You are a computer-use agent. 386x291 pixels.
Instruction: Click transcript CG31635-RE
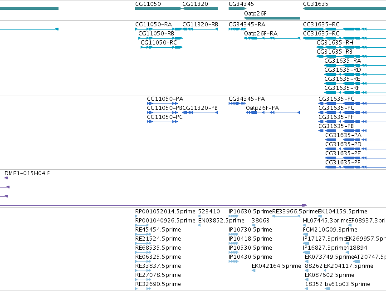click(342, 79)
